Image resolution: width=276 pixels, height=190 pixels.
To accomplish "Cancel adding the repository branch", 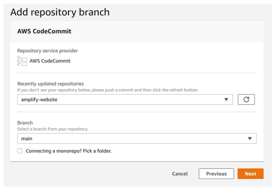I will (x=180, y=174).
